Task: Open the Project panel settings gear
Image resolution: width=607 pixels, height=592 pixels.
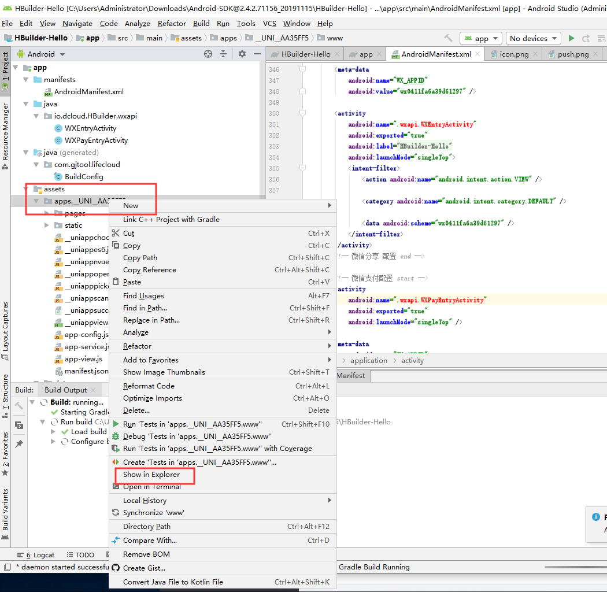Action: tap(242, 54)
